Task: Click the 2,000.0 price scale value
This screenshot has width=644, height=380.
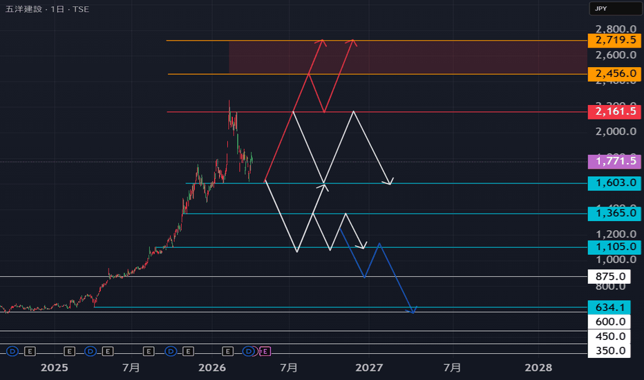Action: (616, 131)
